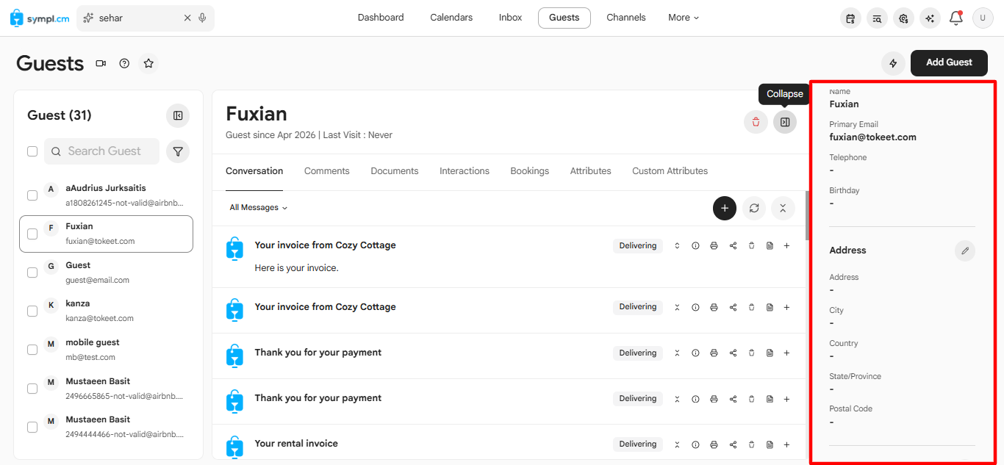Open the guest list filter funnel
The image size is (1004, 465).
[178, 151]
